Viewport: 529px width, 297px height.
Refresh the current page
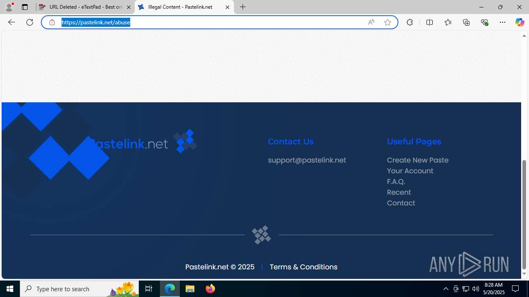(30, 22)
